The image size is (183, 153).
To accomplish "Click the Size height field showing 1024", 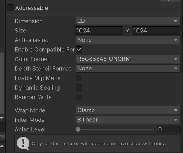I will tap(156, 31).
